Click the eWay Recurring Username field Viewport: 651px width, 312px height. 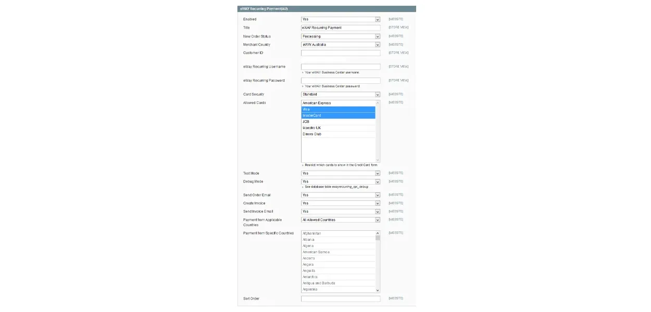click(x=341, y=67)
